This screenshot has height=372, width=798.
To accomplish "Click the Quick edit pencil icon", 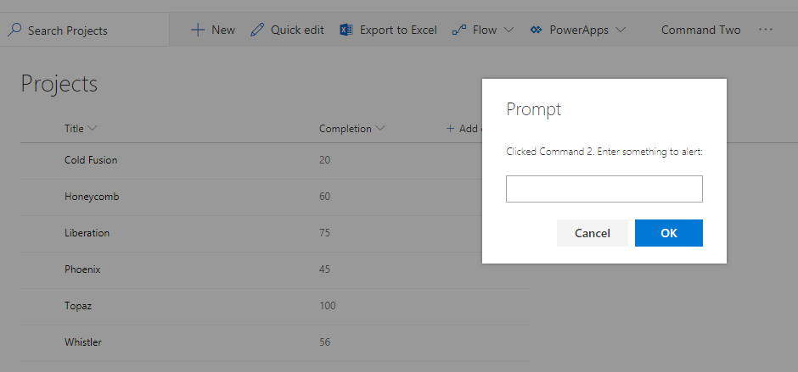I will tap(257, 30).
